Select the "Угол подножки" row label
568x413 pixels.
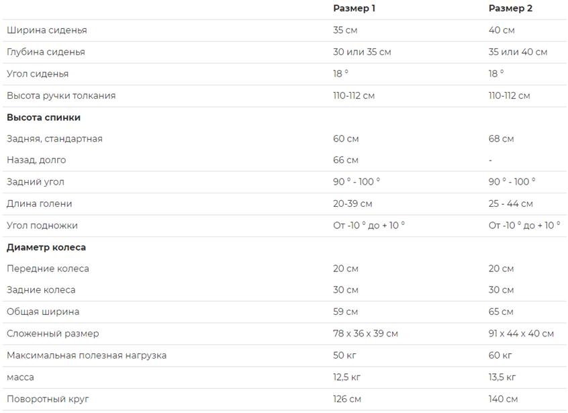click(42, 226)
